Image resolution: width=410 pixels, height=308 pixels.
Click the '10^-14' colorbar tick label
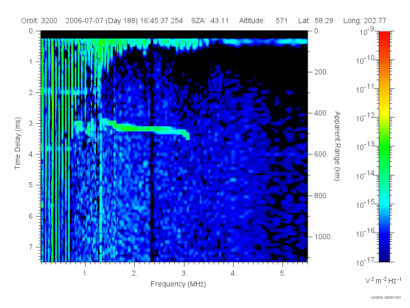pos(366,175)
